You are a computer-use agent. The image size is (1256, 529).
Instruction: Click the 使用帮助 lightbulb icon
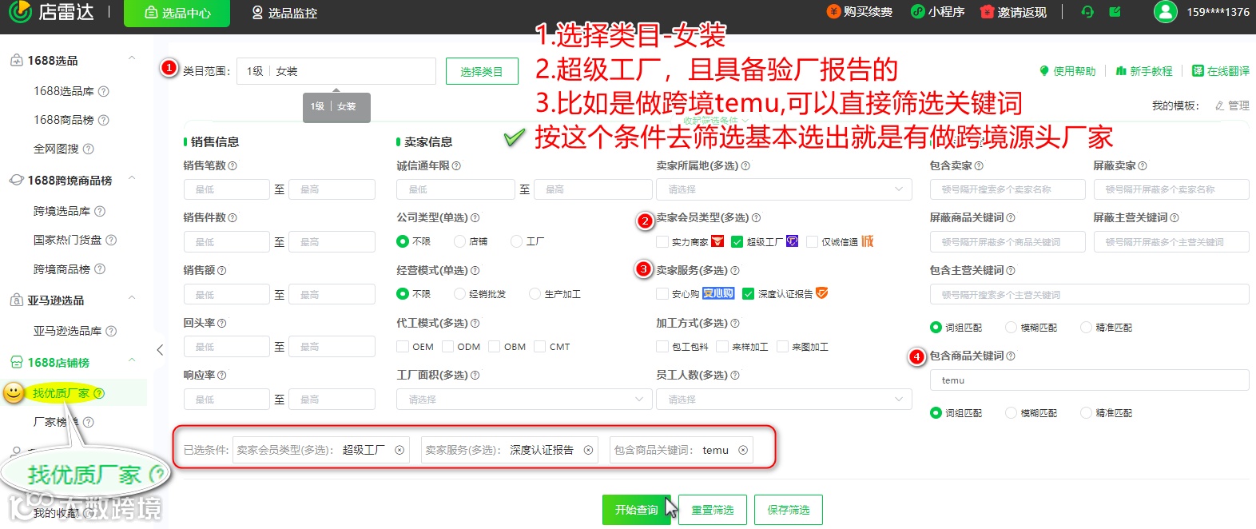(1043, 71)
